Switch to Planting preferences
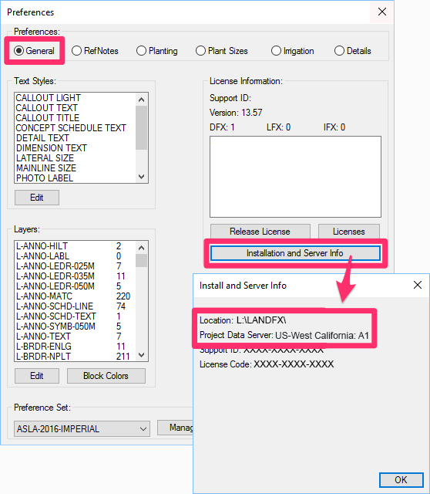This screenshot has height=494, width=430. pos(157,51)
